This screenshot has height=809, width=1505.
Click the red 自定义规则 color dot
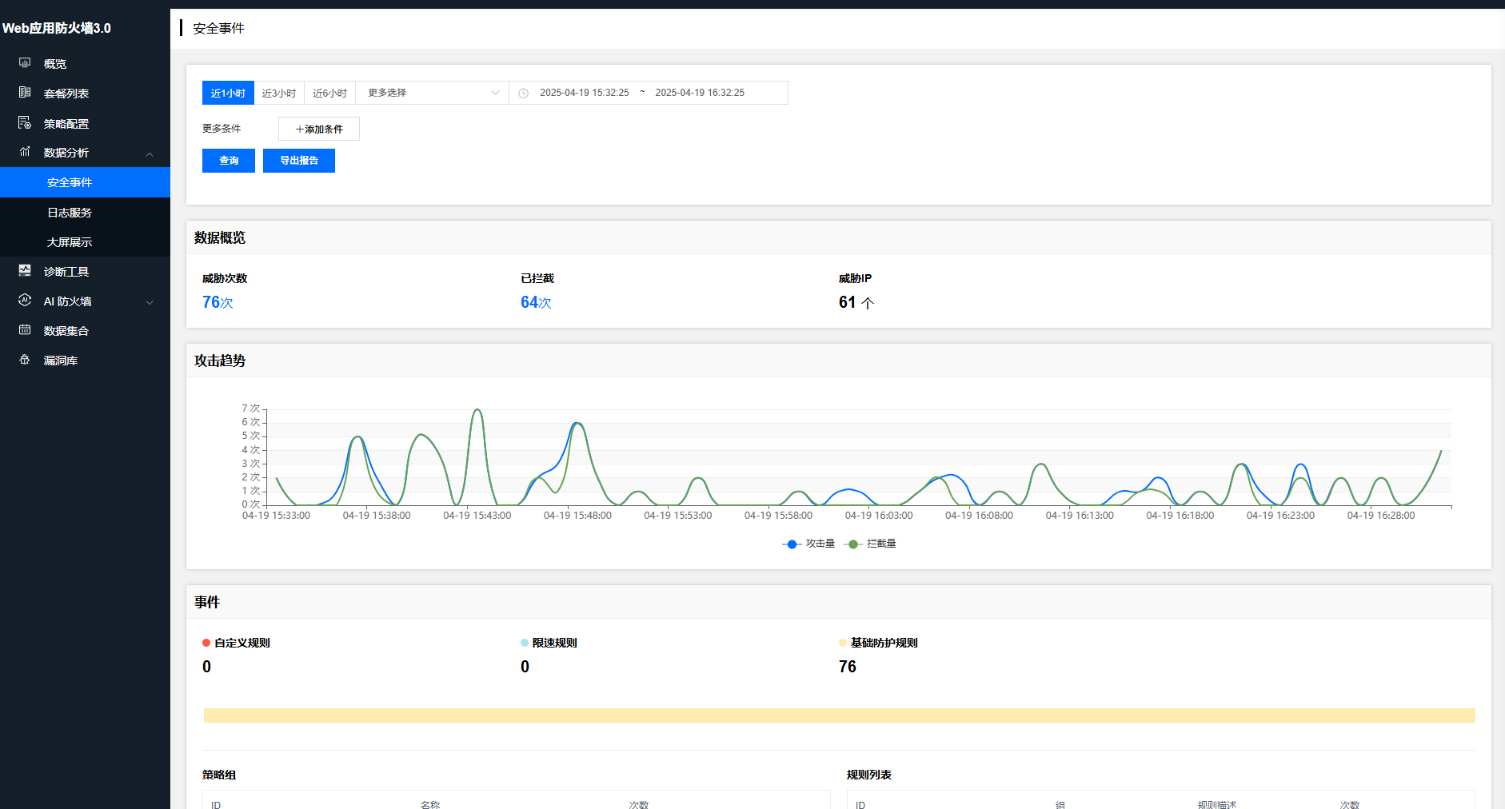(206, 643)
